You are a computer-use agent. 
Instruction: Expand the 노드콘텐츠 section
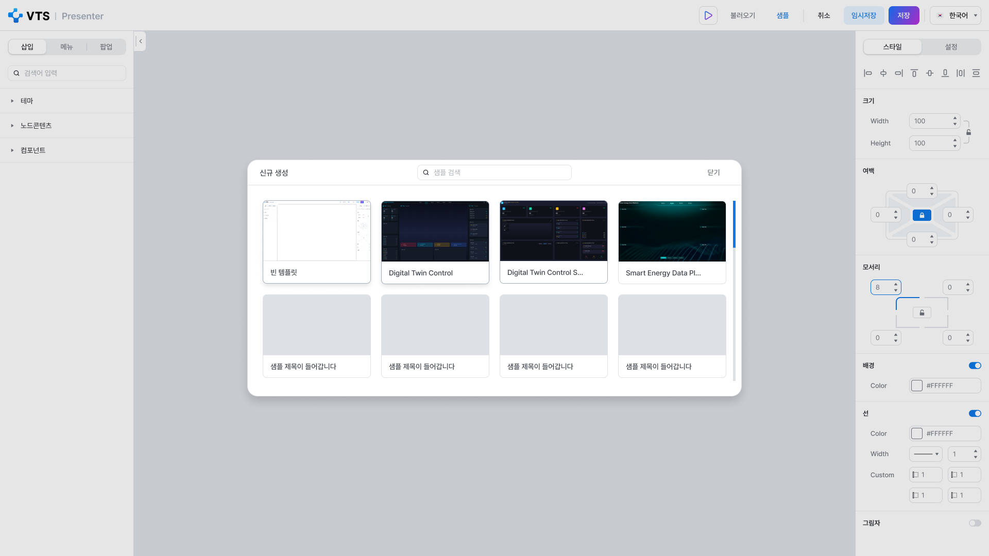[67, 126]
